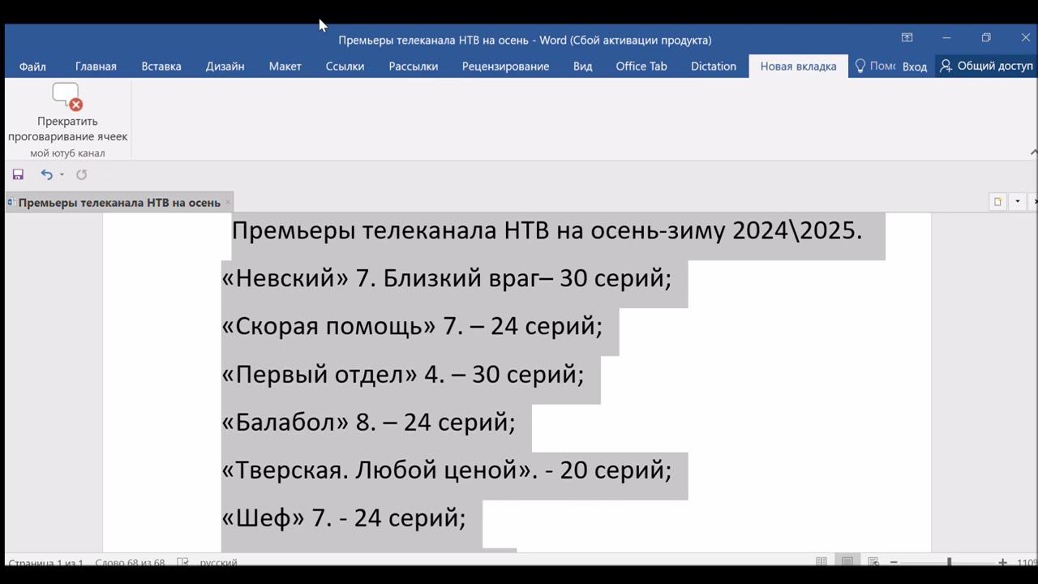This screenshot has height=584, width=1038.
Task: Click the line «Невский» 7. Близкий враг
Action: [446, 278]
